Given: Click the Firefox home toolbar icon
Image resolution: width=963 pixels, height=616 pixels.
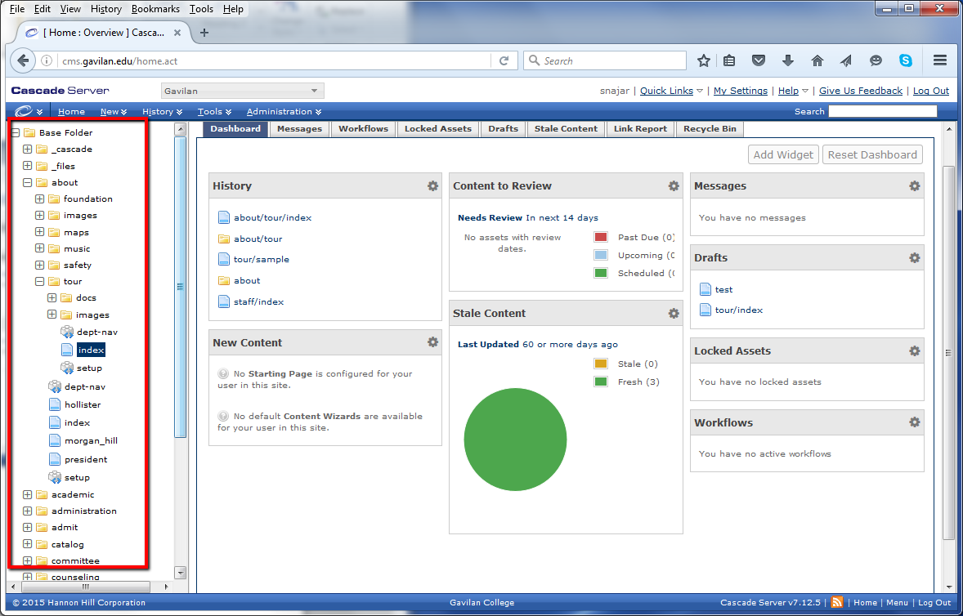Looking at the screenshot, I should pyautogui.click(x=817, y=61).
